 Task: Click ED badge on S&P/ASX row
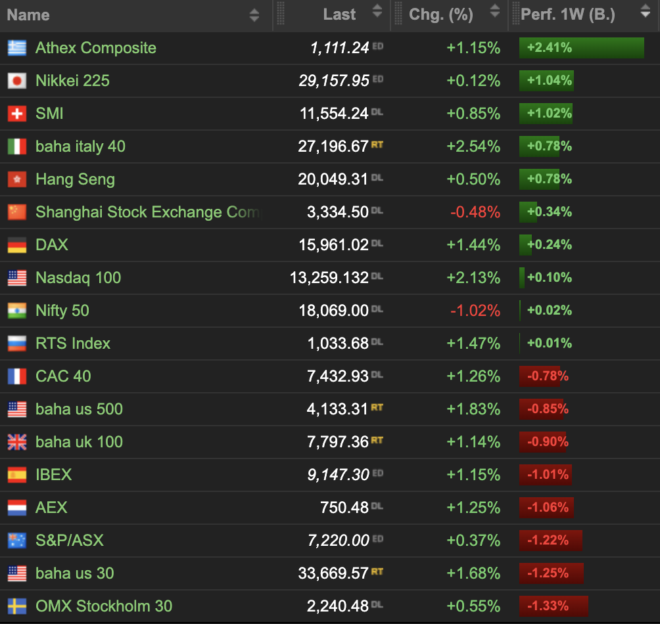point(377,539)
